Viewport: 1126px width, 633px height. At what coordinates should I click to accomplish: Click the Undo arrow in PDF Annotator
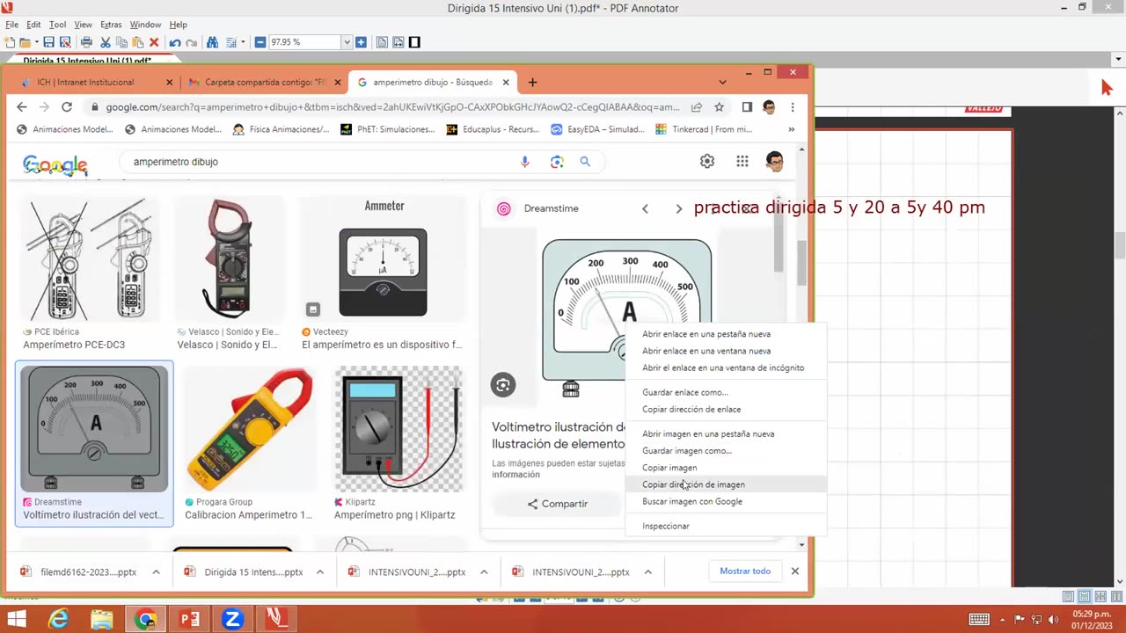pos(175,42)
